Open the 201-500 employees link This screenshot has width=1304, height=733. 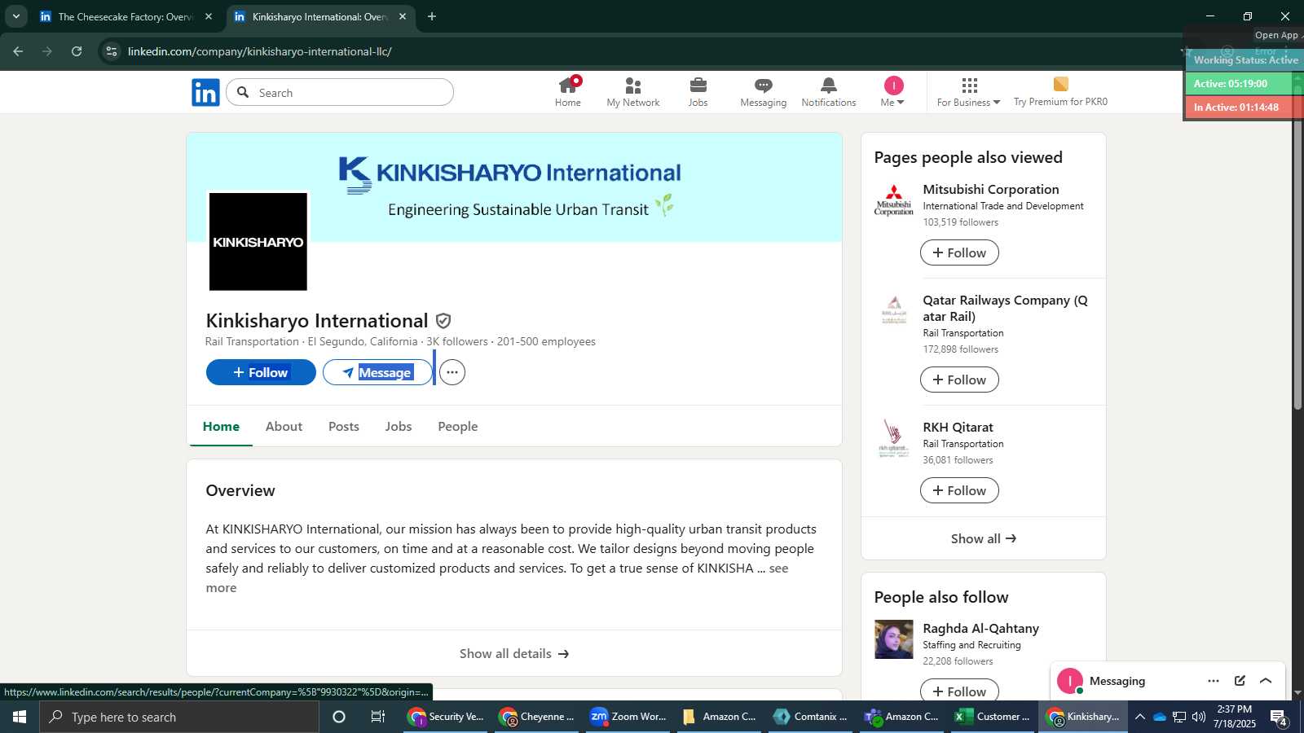pyautogui.click(x=546, y=341)
